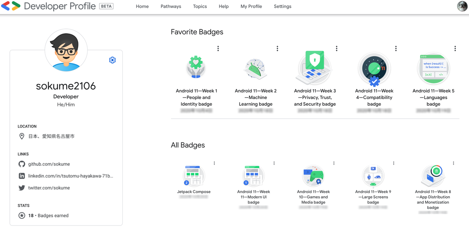Viewport: 469px width, 229px height.
Task: Click the location pin icon
Action: pyautogui.click(x=22, y=137)
